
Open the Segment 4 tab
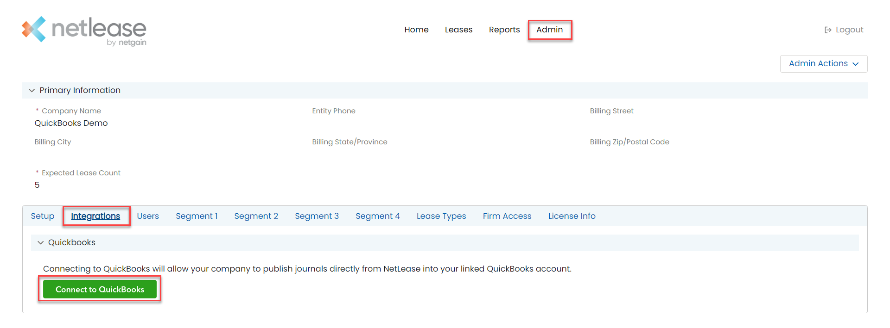[378, 216]
